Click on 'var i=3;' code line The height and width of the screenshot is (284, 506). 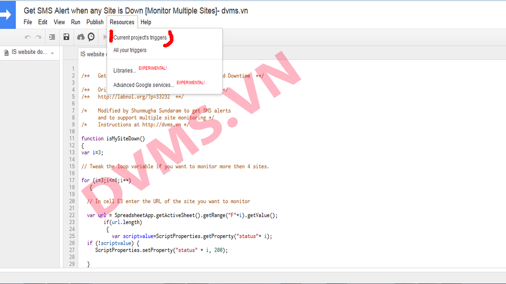pyautogui.click(x=92, y=152)
